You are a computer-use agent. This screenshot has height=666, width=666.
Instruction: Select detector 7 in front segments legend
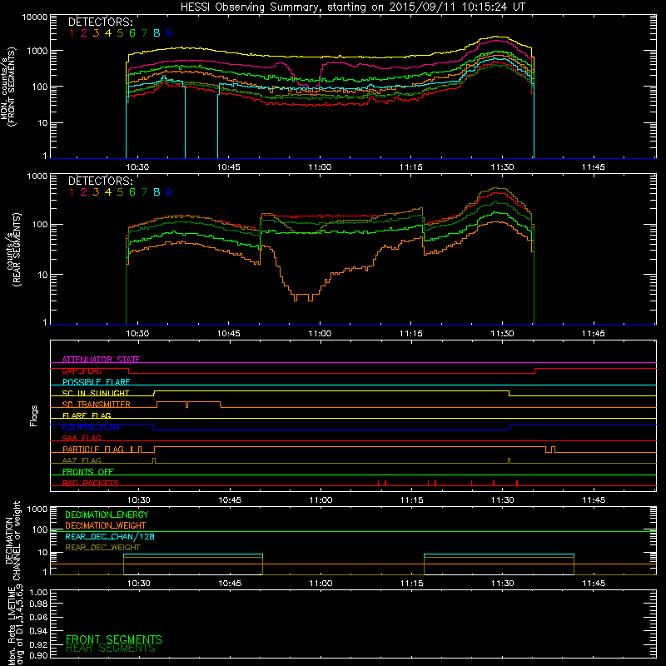click(x=144, y=33)
